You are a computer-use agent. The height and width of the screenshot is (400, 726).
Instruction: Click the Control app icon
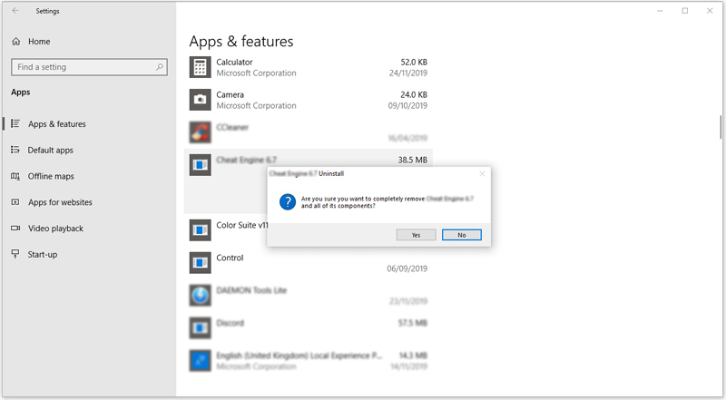[200, 263]
